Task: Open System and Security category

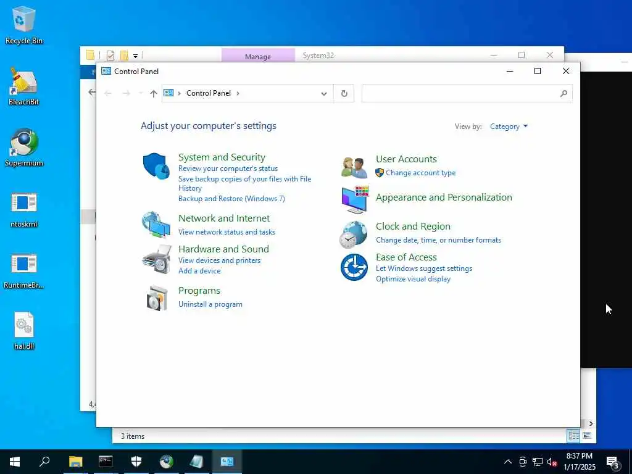Action: click(x=222, y=157)
